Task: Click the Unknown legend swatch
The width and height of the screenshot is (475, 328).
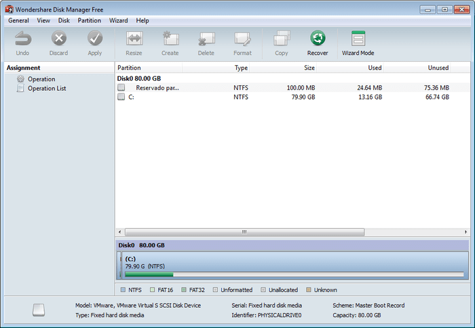Action: click(309, 290)
